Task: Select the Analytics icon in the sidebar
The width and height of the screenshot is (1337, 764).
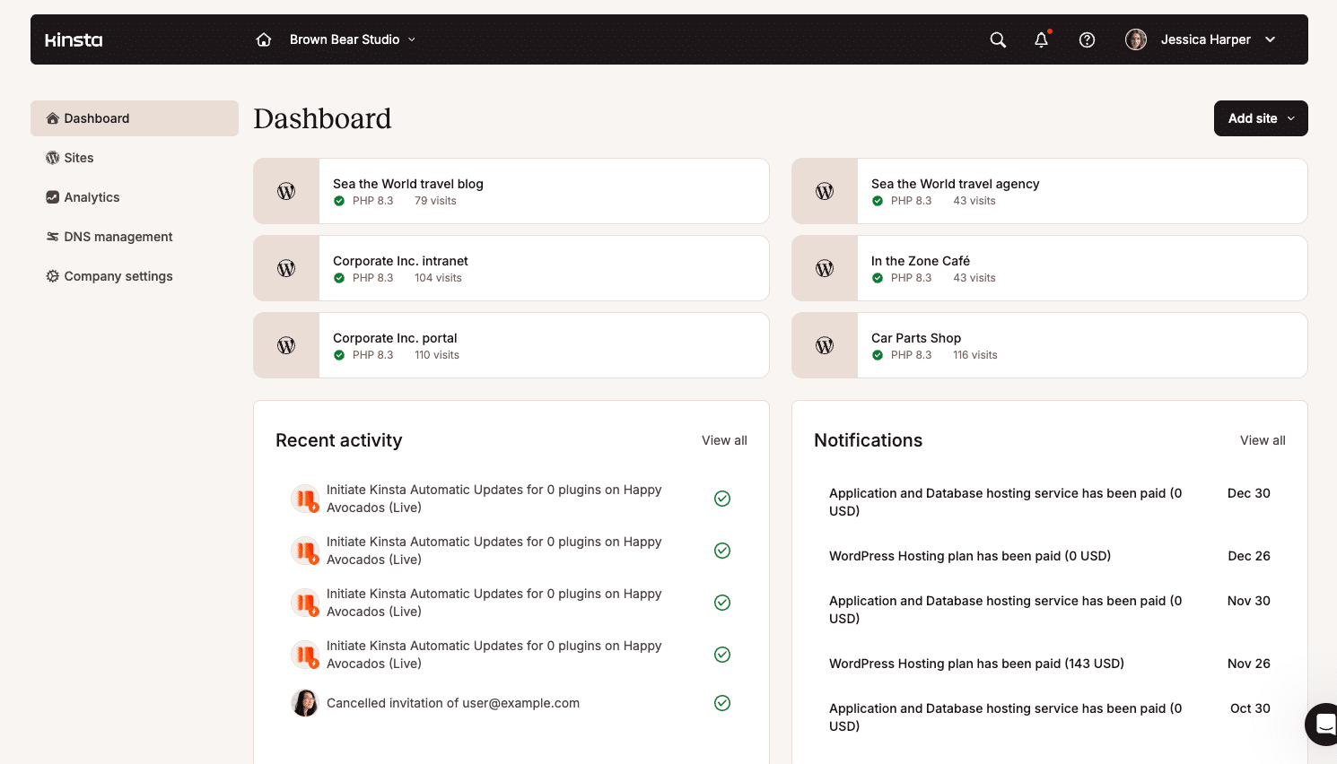Action: point(51,197)
